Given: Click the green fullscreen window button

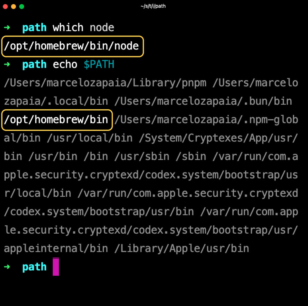Looking at the screenshot, I should 22,6.
